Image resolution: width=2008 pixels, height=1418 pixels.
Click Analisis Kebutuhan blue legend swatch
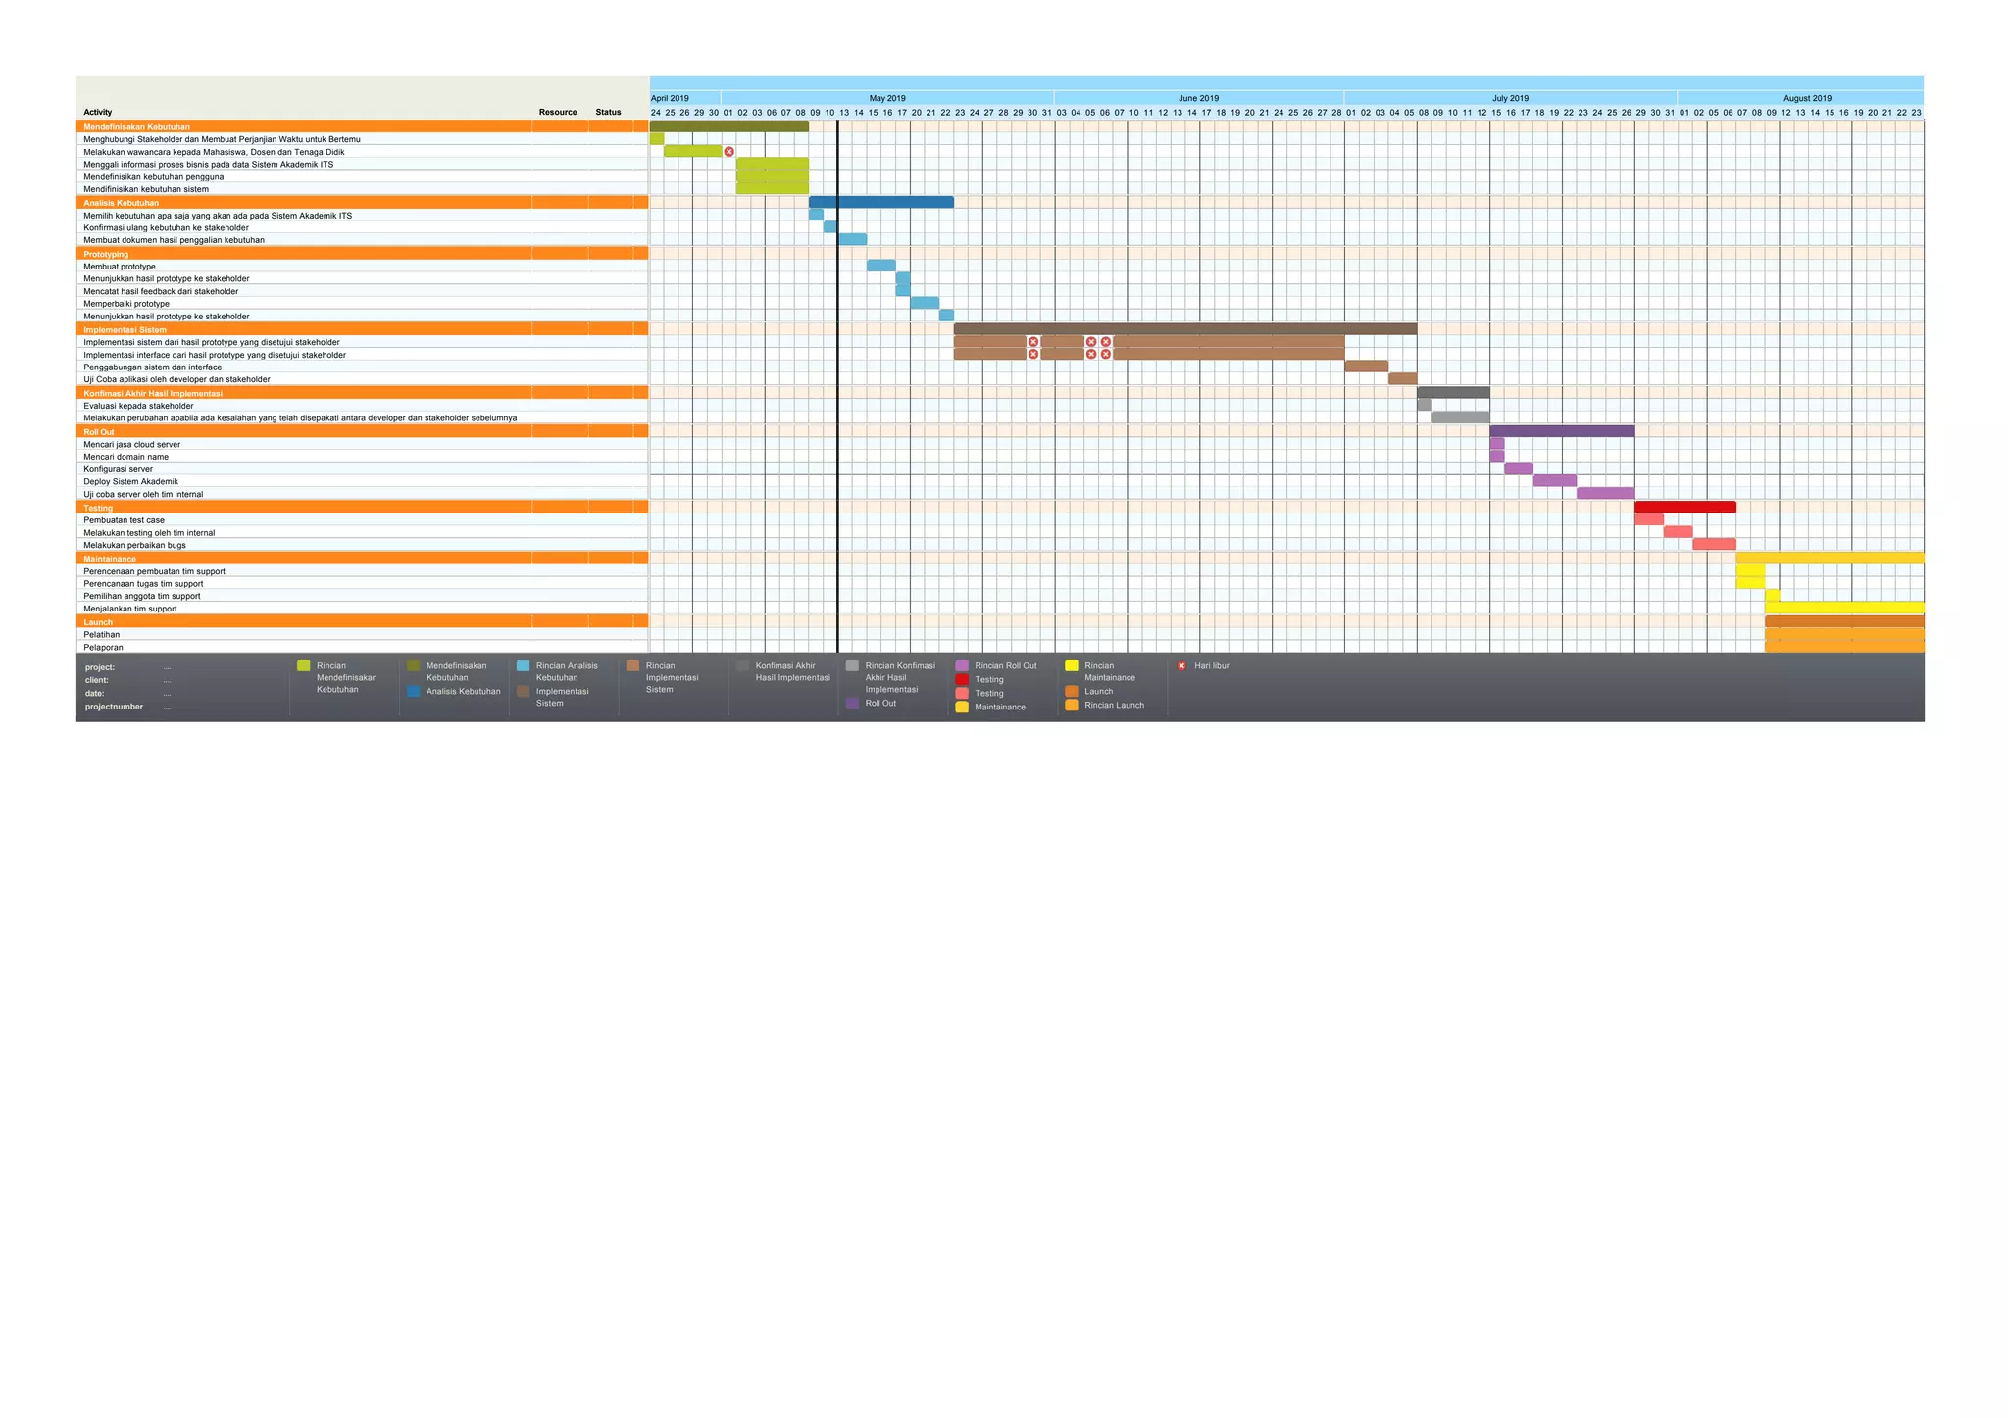coord(414,692)
